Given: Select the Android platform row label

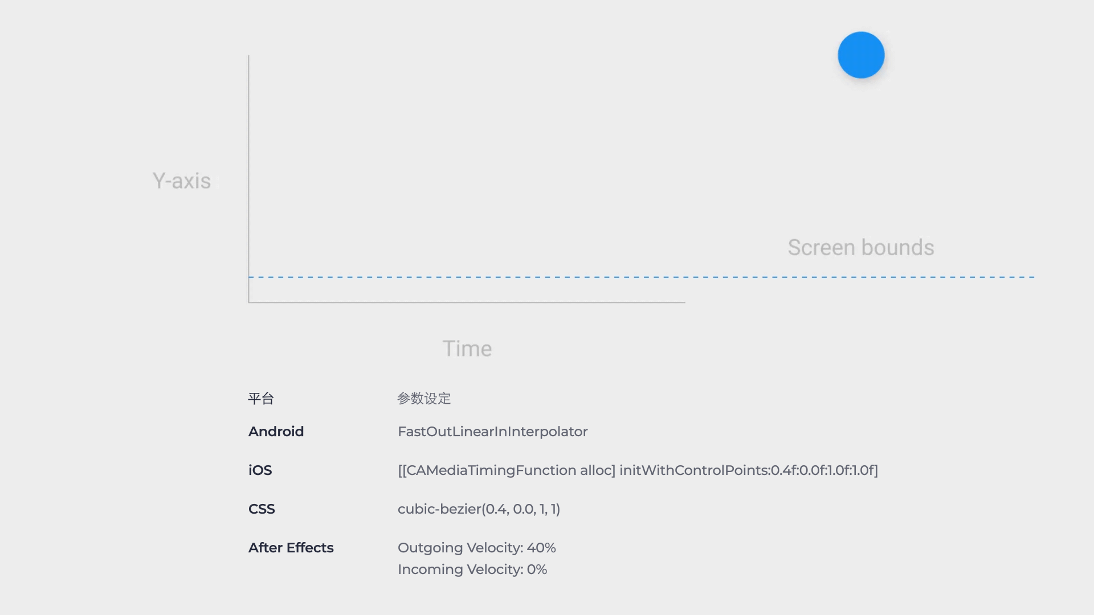Looking at the screenshot, I should (276, 432).
